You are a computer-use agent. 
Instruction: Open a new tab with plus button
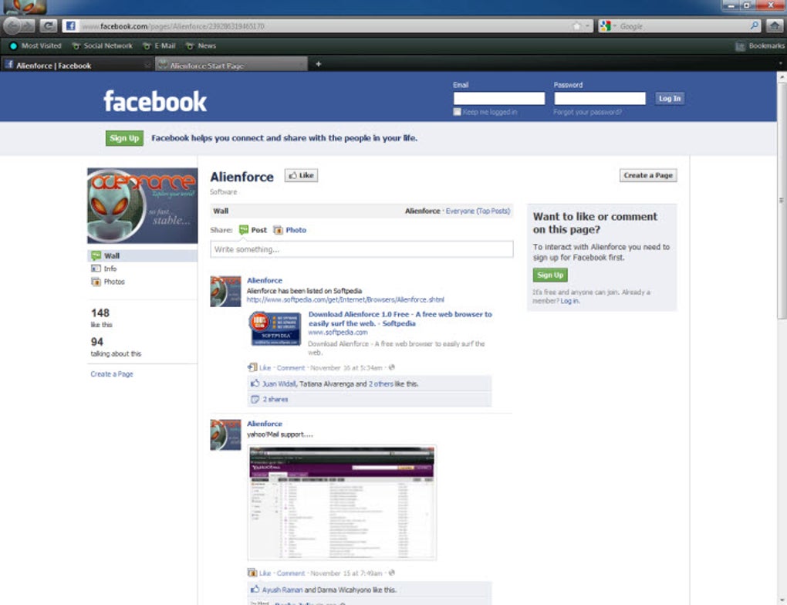[318, 64]
